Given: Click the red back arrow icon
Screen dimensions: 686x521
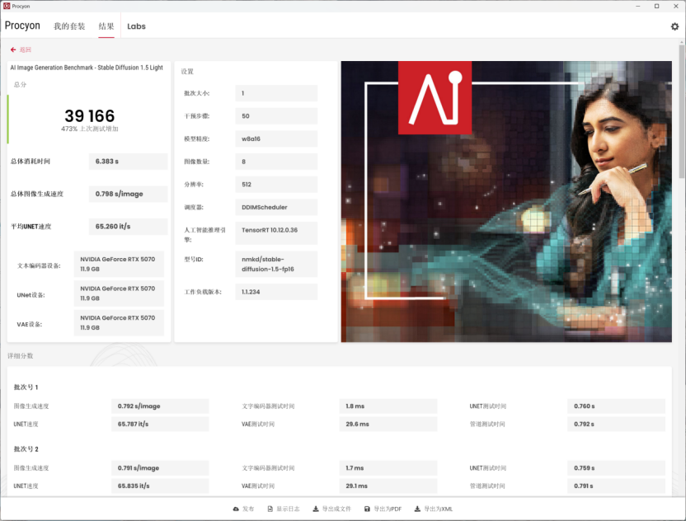Looking at the screenshot, I should (13, 49).
